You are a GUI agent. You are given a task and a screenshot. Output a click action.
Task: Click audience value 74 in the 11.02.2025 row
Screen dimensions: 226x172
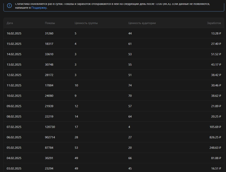click(x=130, y=85)
